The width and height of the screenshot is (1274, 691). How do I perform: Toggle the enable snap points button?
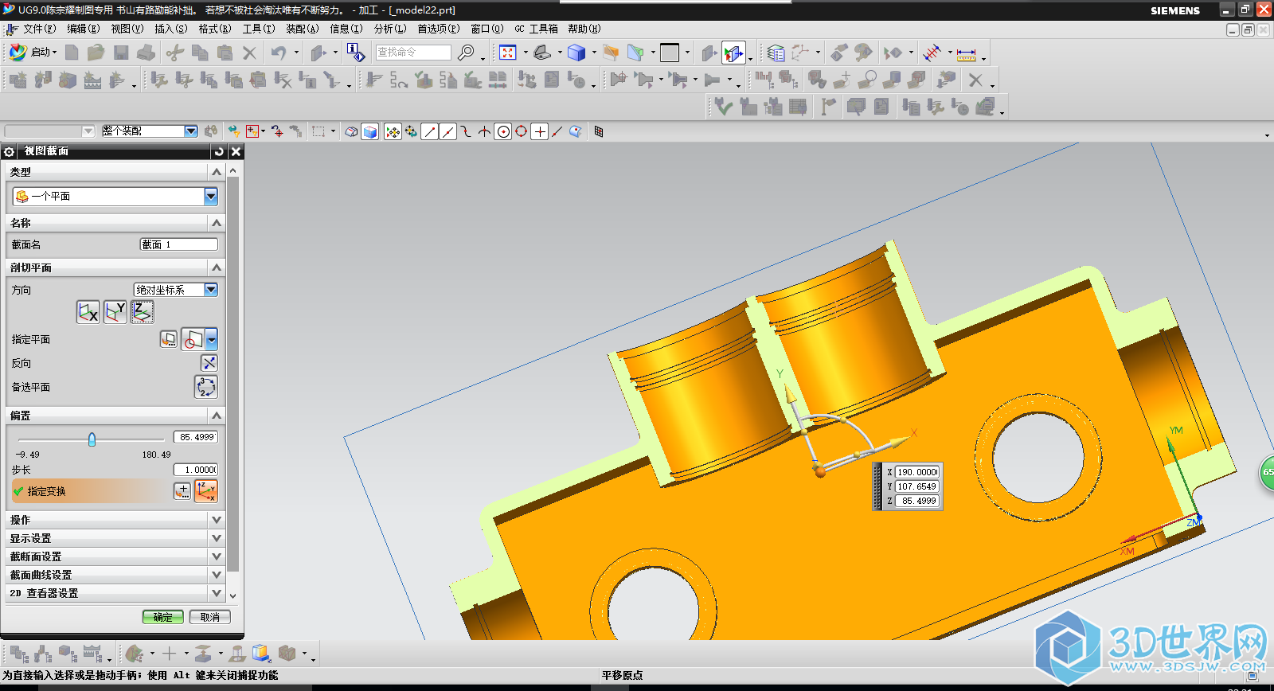pyautogui.click(x=393, y=131)
